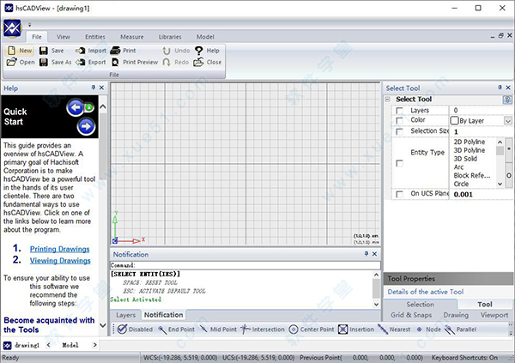Enable the On UCS Plane checkbox
The width and height of the screenshot is (515, 363).
click(399, 195)
